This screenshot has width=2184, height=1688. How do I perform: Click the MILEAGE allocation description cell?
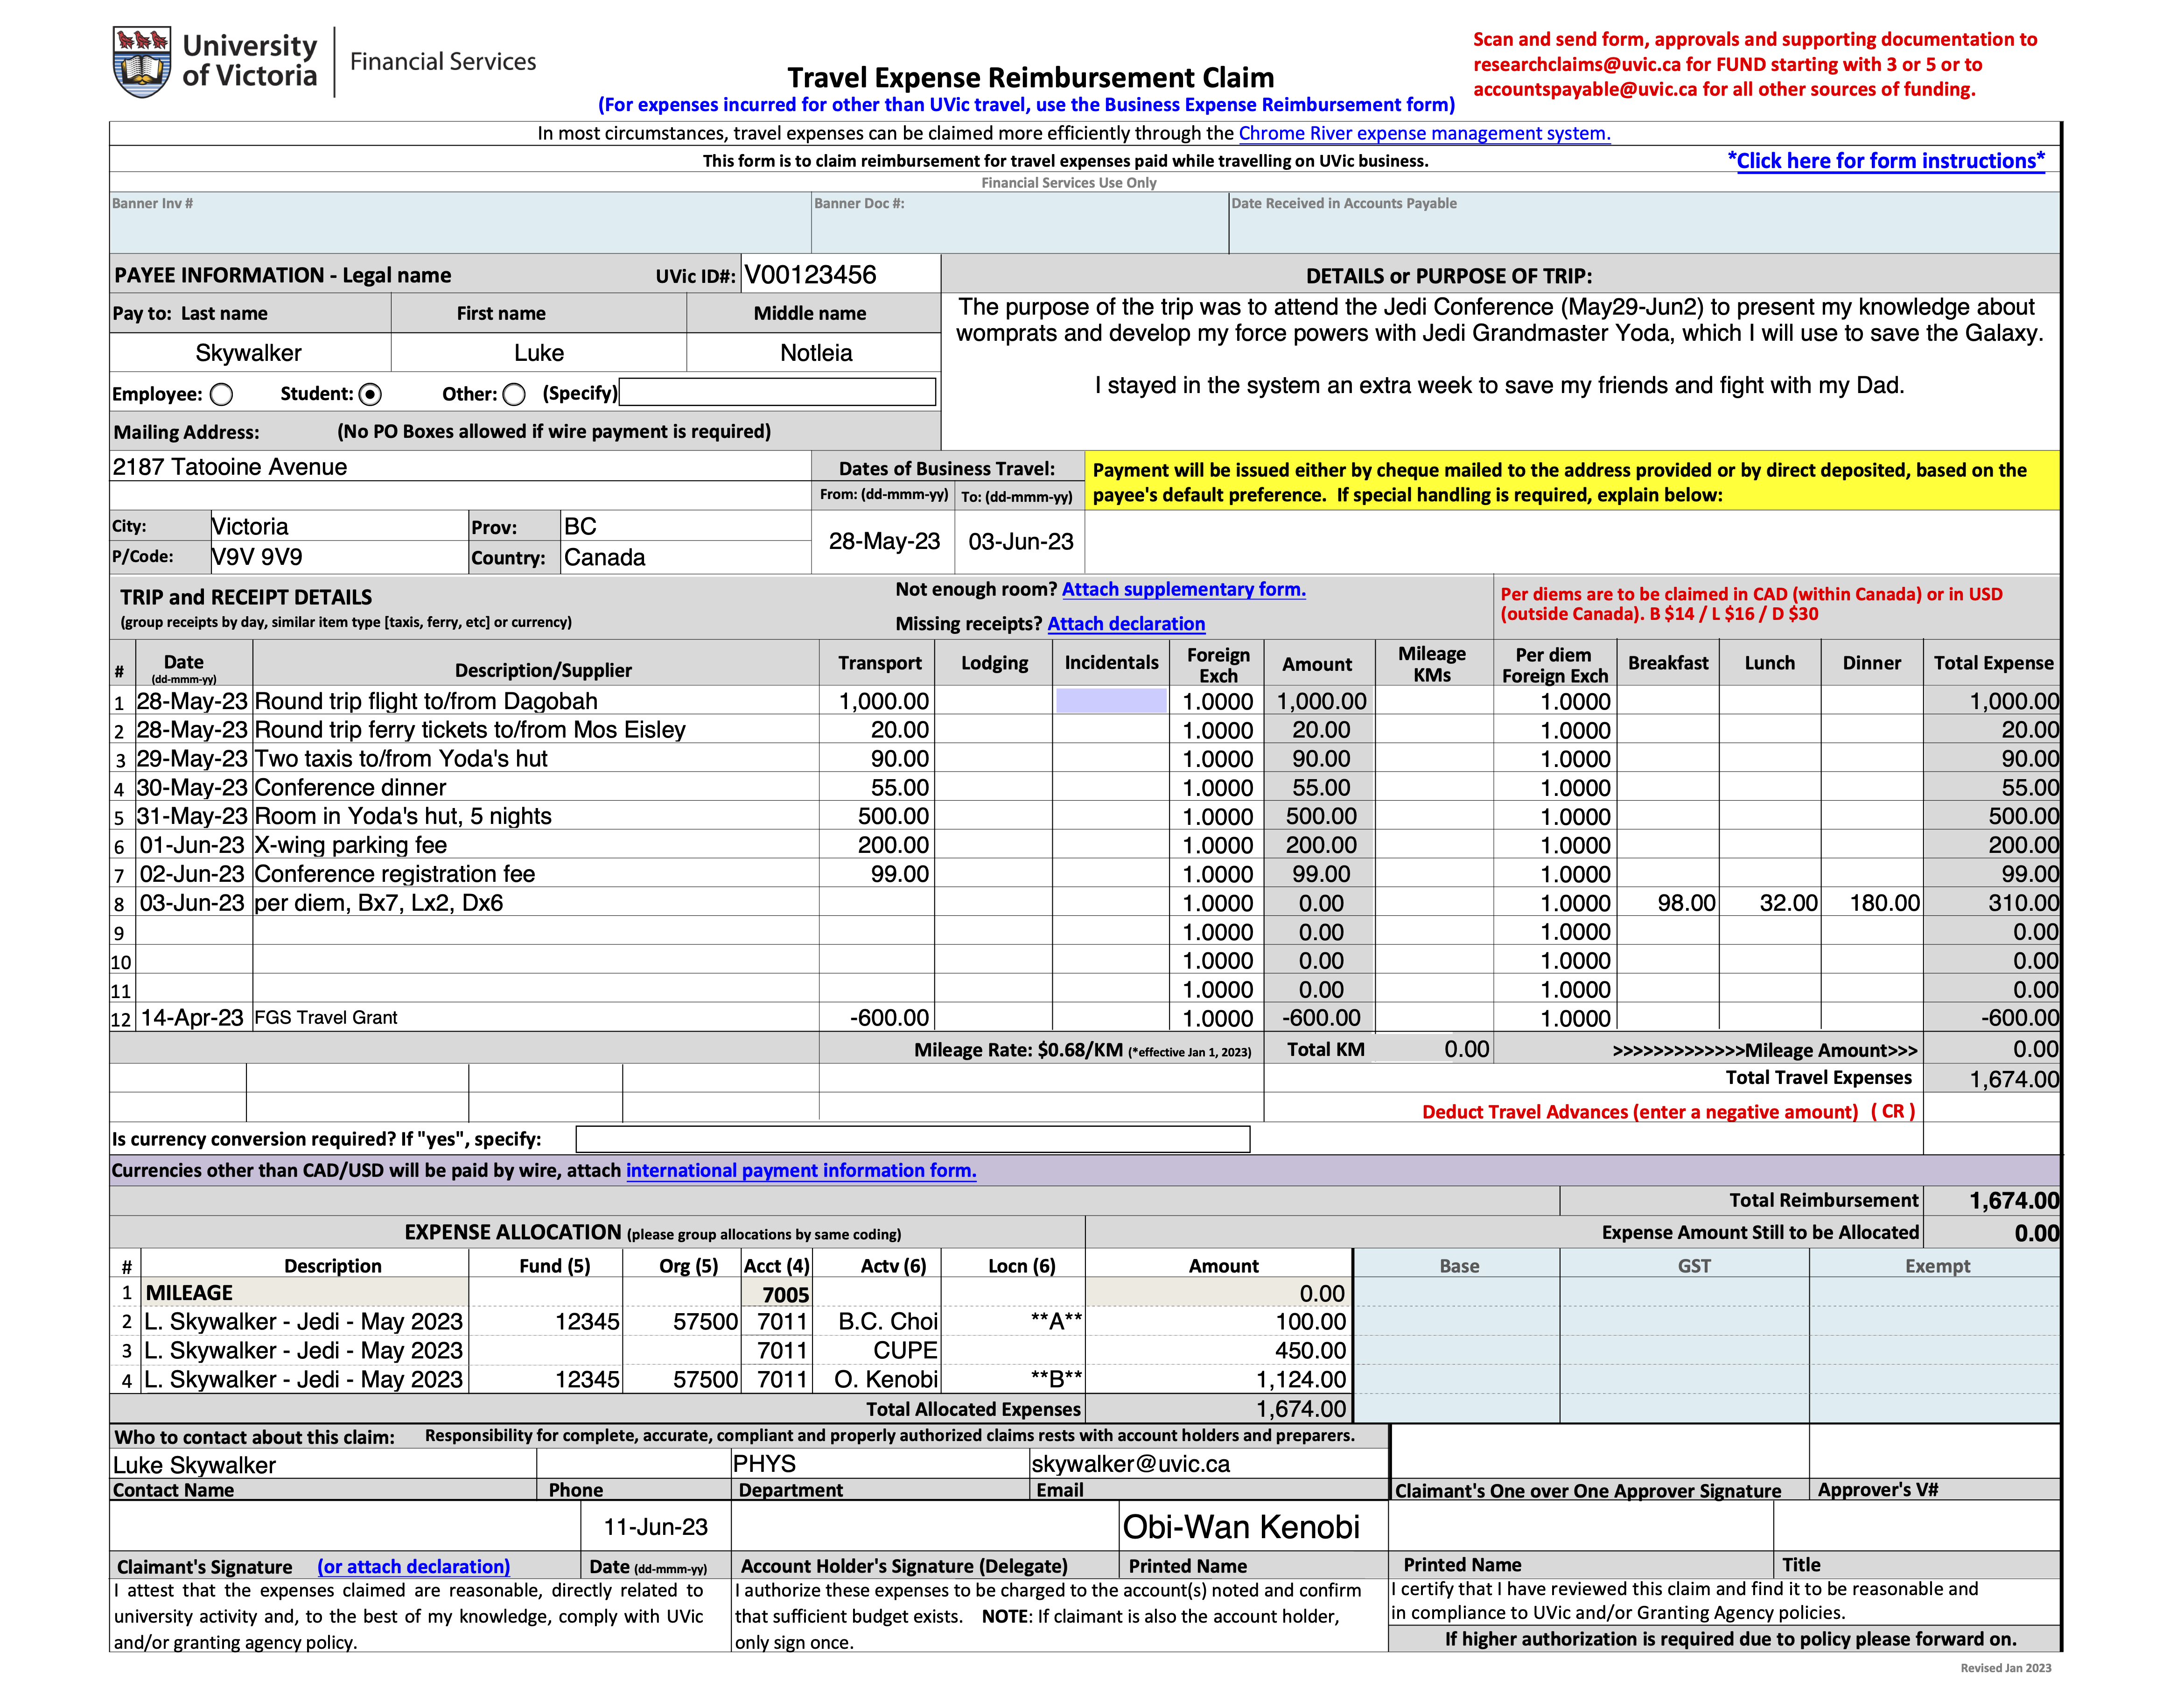(305, 1293)
